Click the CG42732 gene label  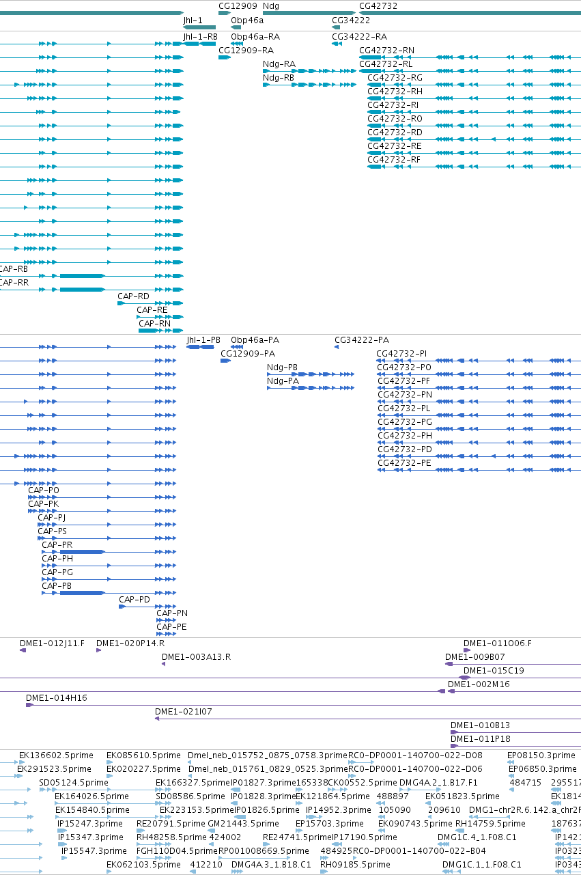pyautogui.click(x=378, y=5)
